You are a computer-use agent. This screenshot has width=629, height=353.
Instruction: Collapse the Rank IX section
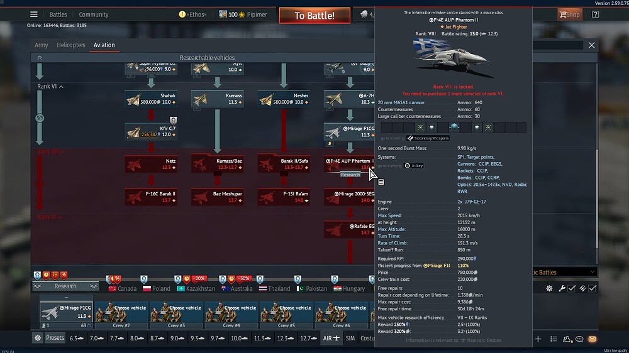tap(49, 217)
